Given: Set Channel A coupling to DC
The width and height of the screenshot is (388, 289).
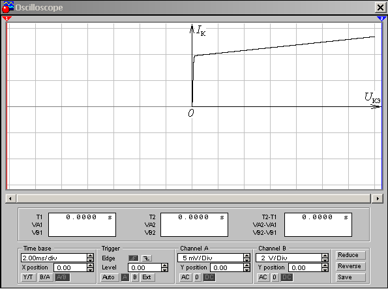Looking at the screenshot, I should (x=209, y=277).
